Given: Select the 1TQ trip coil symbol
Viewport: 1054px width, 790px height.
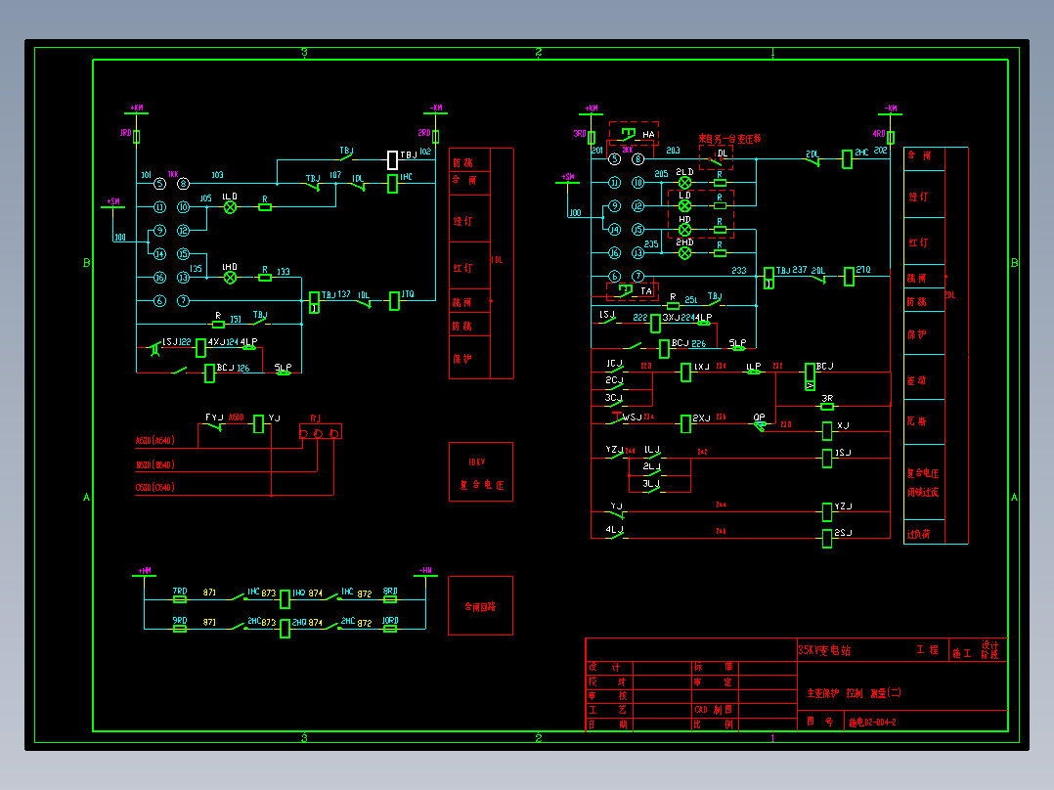Looking at the screenshot, I should [x=395, y=300].
